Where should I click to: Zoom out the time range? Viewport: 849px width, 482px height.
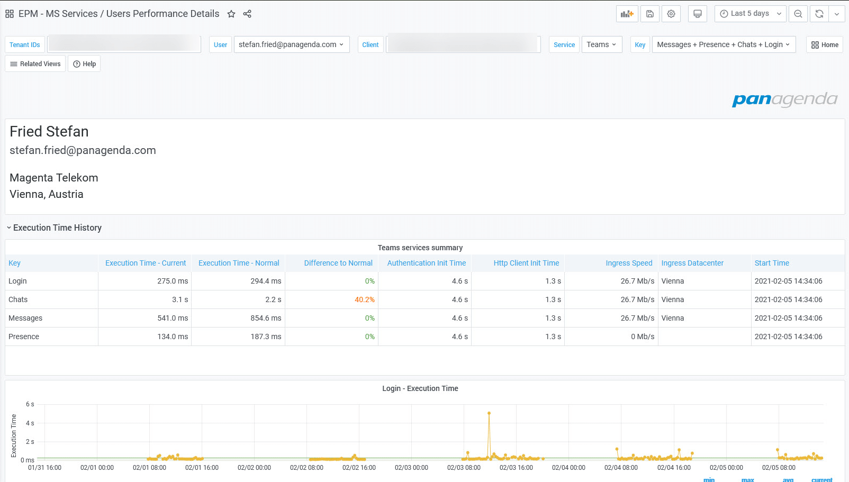pyautogui.click(x=798, y=14)
